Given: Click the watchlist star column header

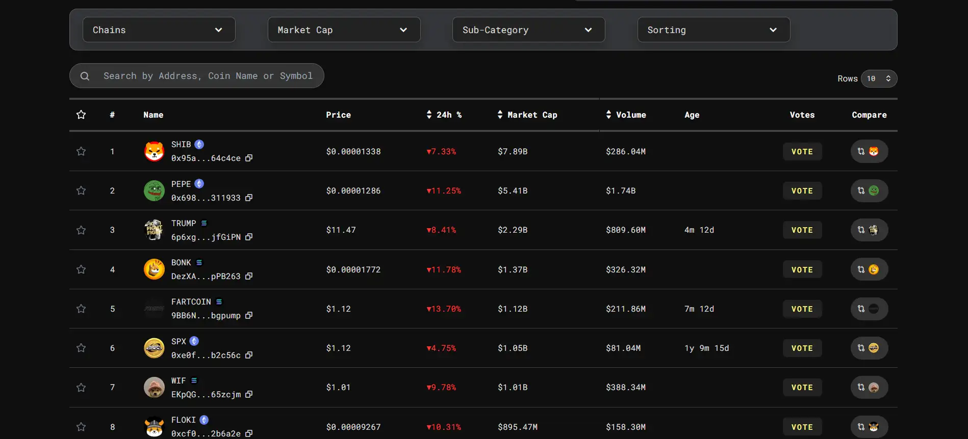Looking at the screenshot, I should coord(81,115).
